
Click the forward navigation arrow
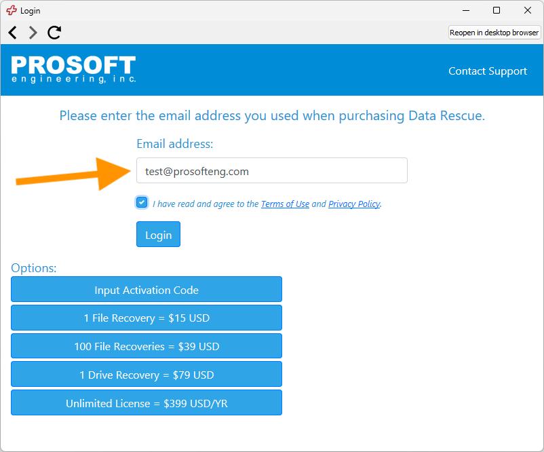click(32, 32)
